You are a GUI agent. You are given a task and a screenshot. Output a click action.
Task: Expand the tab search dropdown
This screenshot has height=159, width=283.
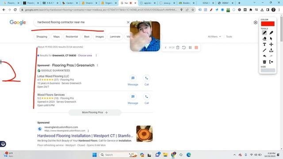click(x=254, y=3)
